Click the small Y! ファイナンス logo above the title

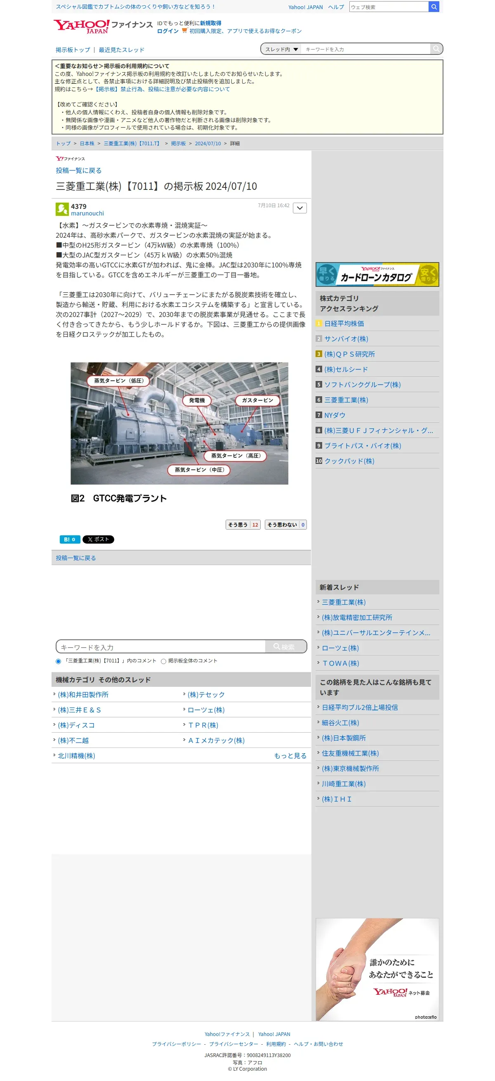pos(70,158)
